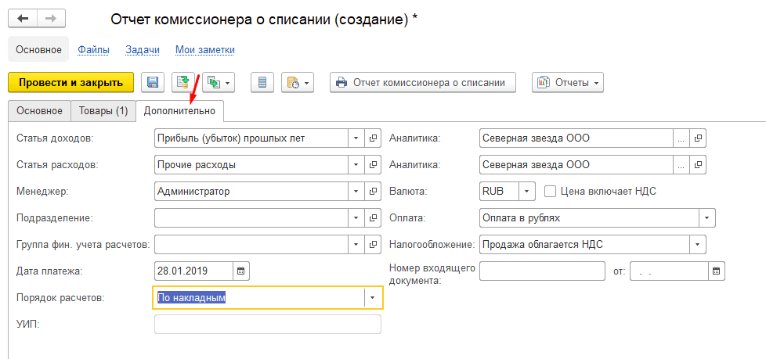This screenshot has width=766, height=359.
Task: Open Статья доходов item with open icon
Action: tap(373, 138)
